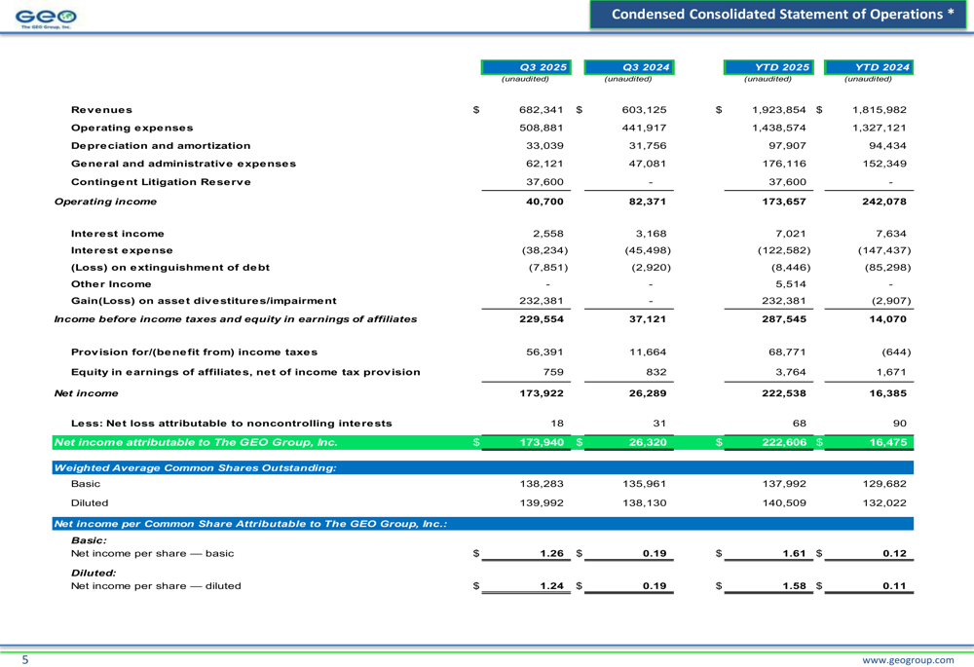Select the Q3 2025 column header
The height and width of the screenshot is (667, 974).
pyautogui.click(x=528, y=66)
